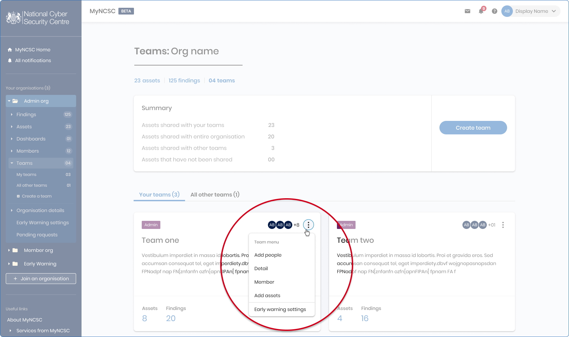Click Team one's three-dot menu icon

click(308, 225)
